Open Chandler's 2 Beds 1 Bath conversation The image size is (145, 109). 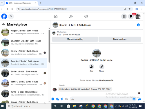click(23, 42)
